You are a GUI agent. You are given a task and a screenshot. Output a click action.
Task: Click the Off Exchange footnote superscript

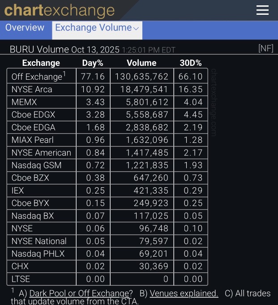[x=64, y=74]
